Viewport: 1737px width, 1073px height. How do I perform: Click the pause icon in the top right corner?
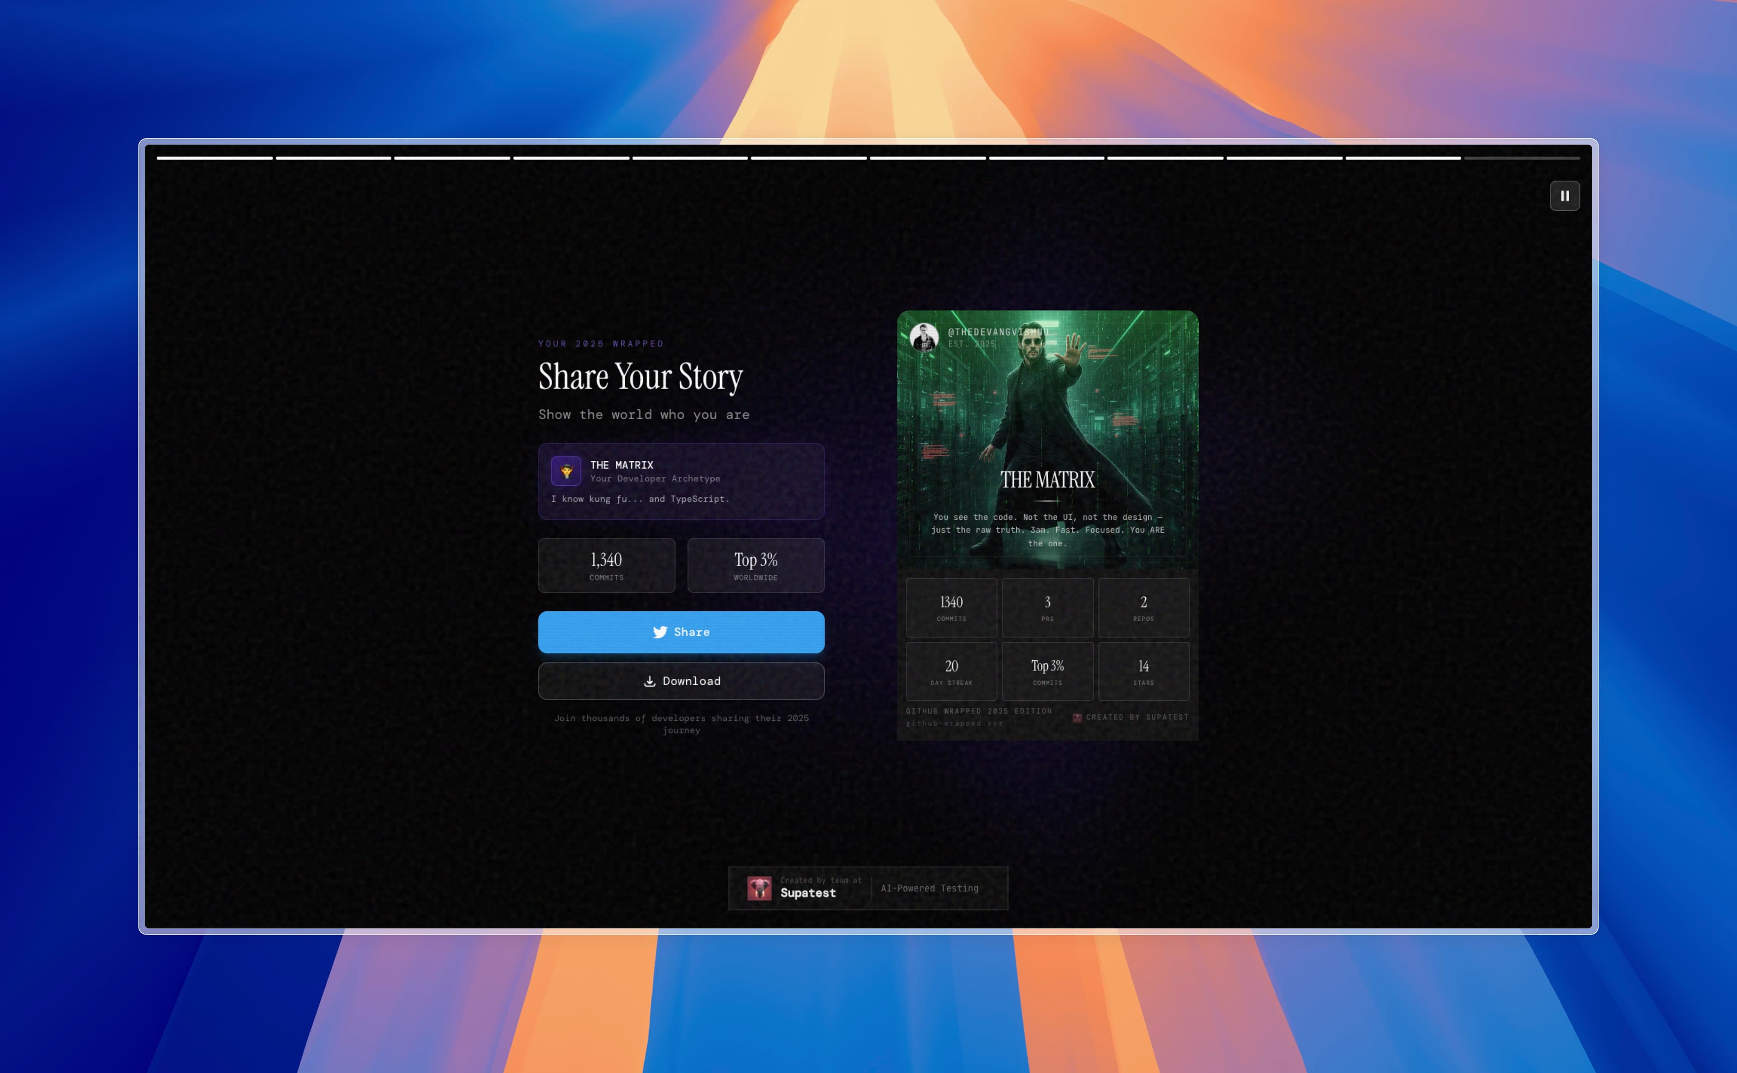(x=1565, y=196)
